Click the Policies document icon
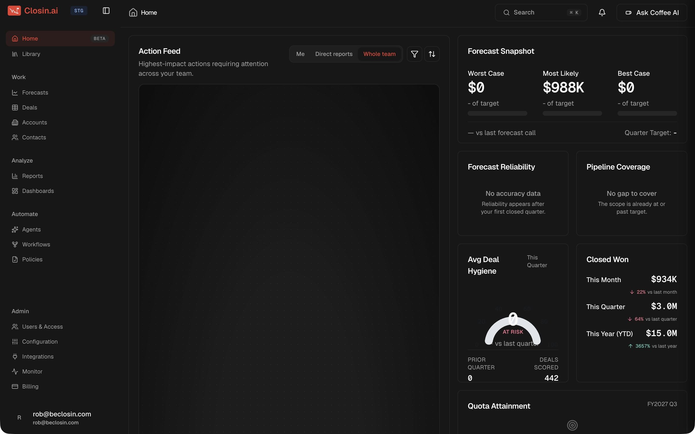This screenshot has width=695, height=434. 15,260
